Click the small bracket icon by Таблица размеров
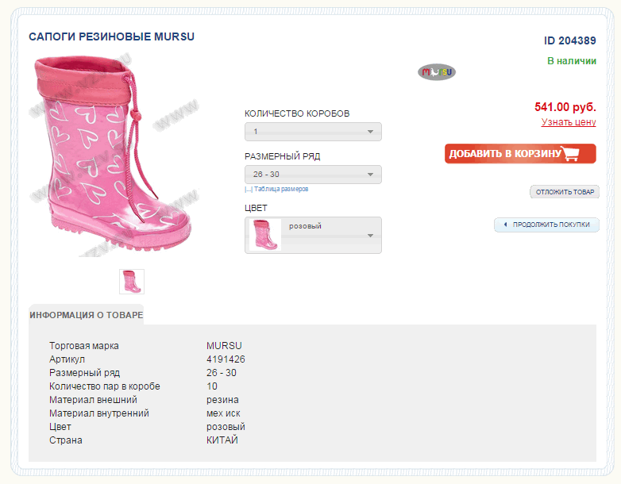This screenshot has width=621, height=484. click(x=248, y=190)
